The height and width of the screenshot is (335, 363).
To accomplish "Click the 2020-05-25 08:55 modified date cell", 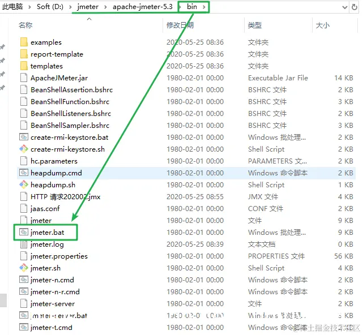I will click(195, 197).
